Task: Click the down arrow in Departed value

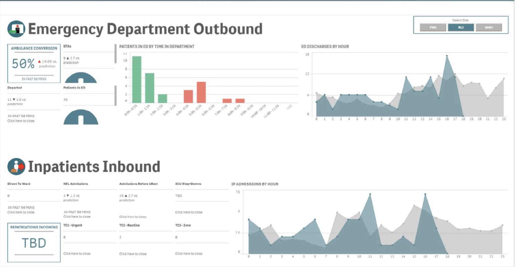Action: click(14, 100)
